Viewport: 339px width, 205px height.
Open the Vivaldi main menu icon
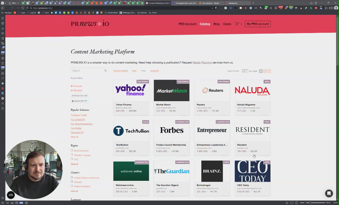[x=2, y=3]
